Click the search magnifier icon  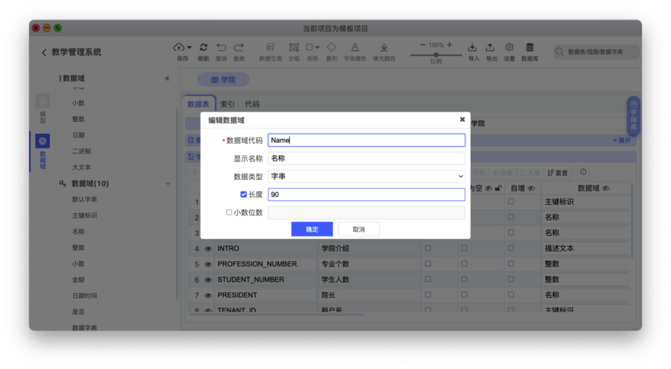click(x=559, y=52)
